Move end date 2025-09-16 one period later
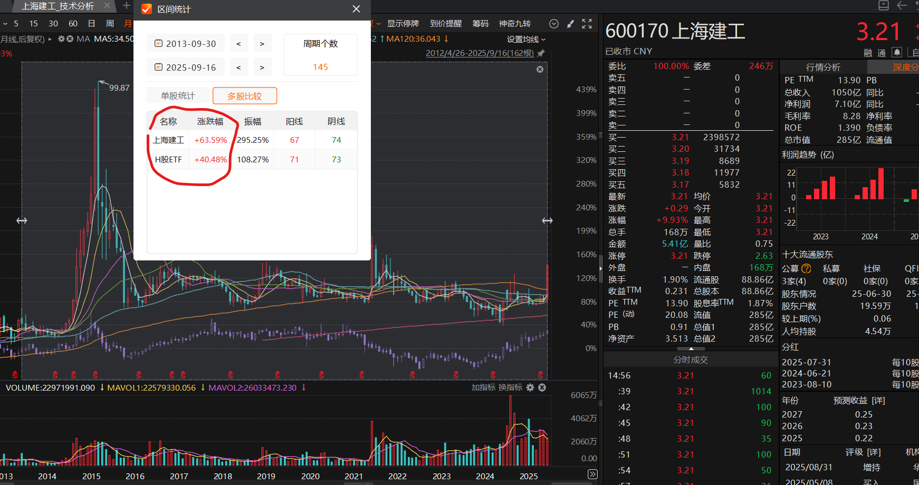Screen dimensions: 919x485 pos(262,67)
